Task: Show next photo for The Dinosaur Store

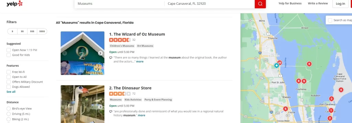Action: pos(100,107)
